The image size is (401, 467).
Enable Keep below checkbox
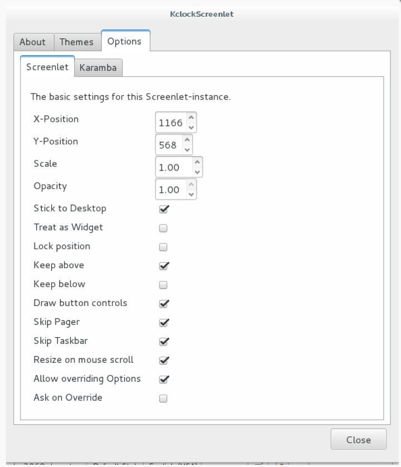163,285
